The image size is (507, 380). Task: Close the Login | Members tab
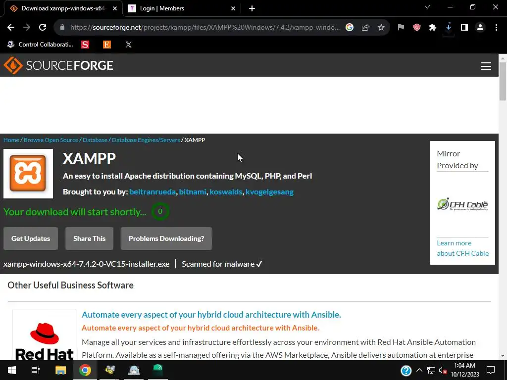[233, 8]
